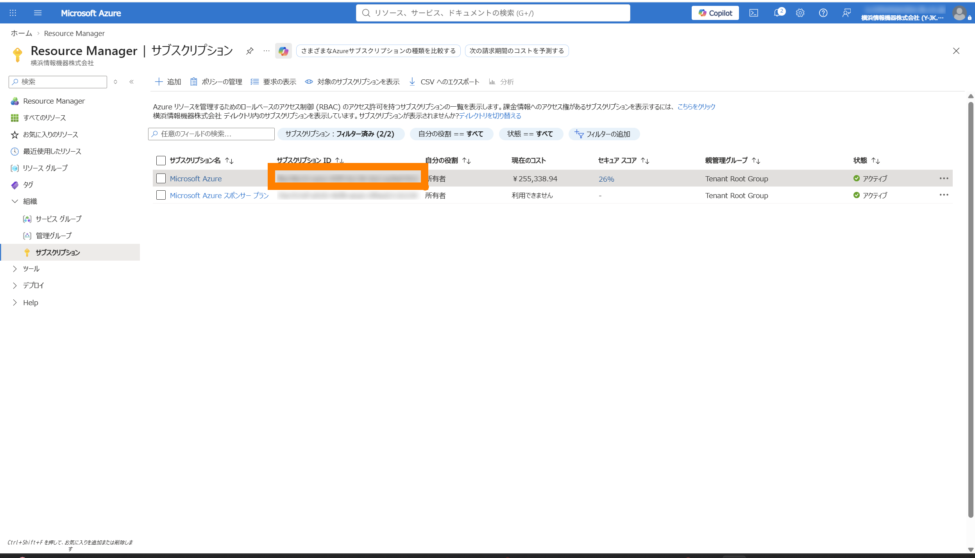Click the 追加 plus toolbar item
Viewport: 975px width, 558px height.
tap(168, 82)
